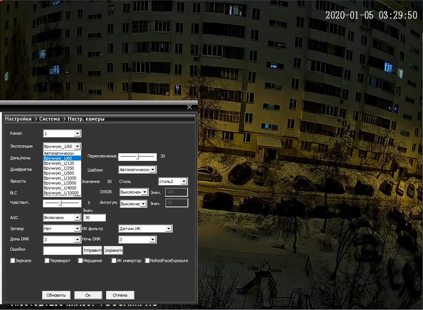Select Вручную_1/10000 exposure option
The image size is (423, 310).
click(61, 193)
